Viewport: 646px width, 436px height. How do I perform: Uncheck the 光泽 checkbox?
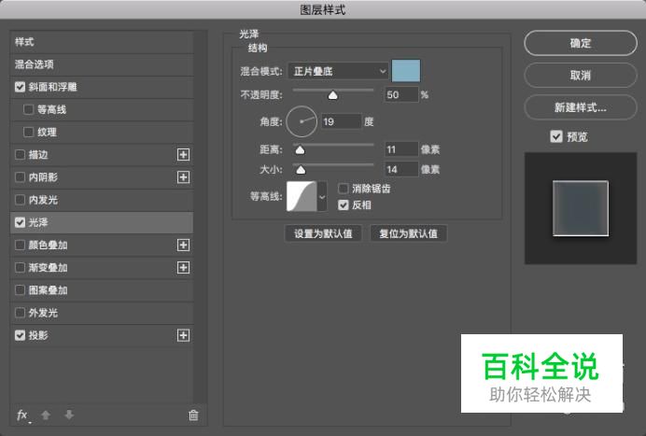[x=20, y=222]
